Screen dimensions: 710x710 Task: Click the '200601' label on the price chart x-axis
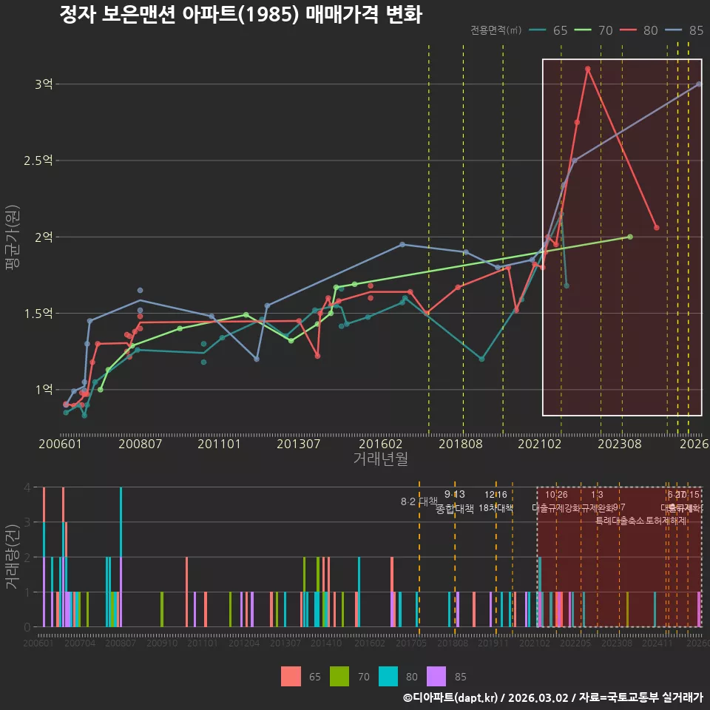(x=60, y=444)
